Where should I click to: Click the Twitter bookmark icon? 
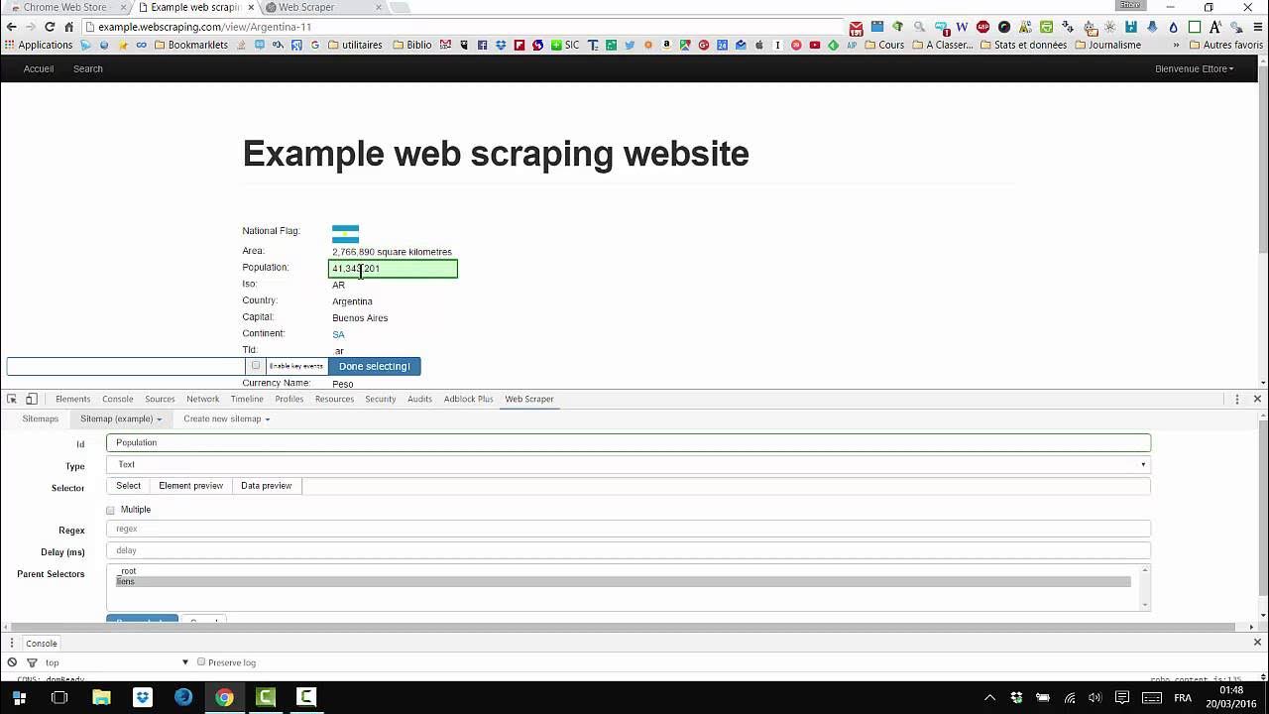[x=630, y=45]
